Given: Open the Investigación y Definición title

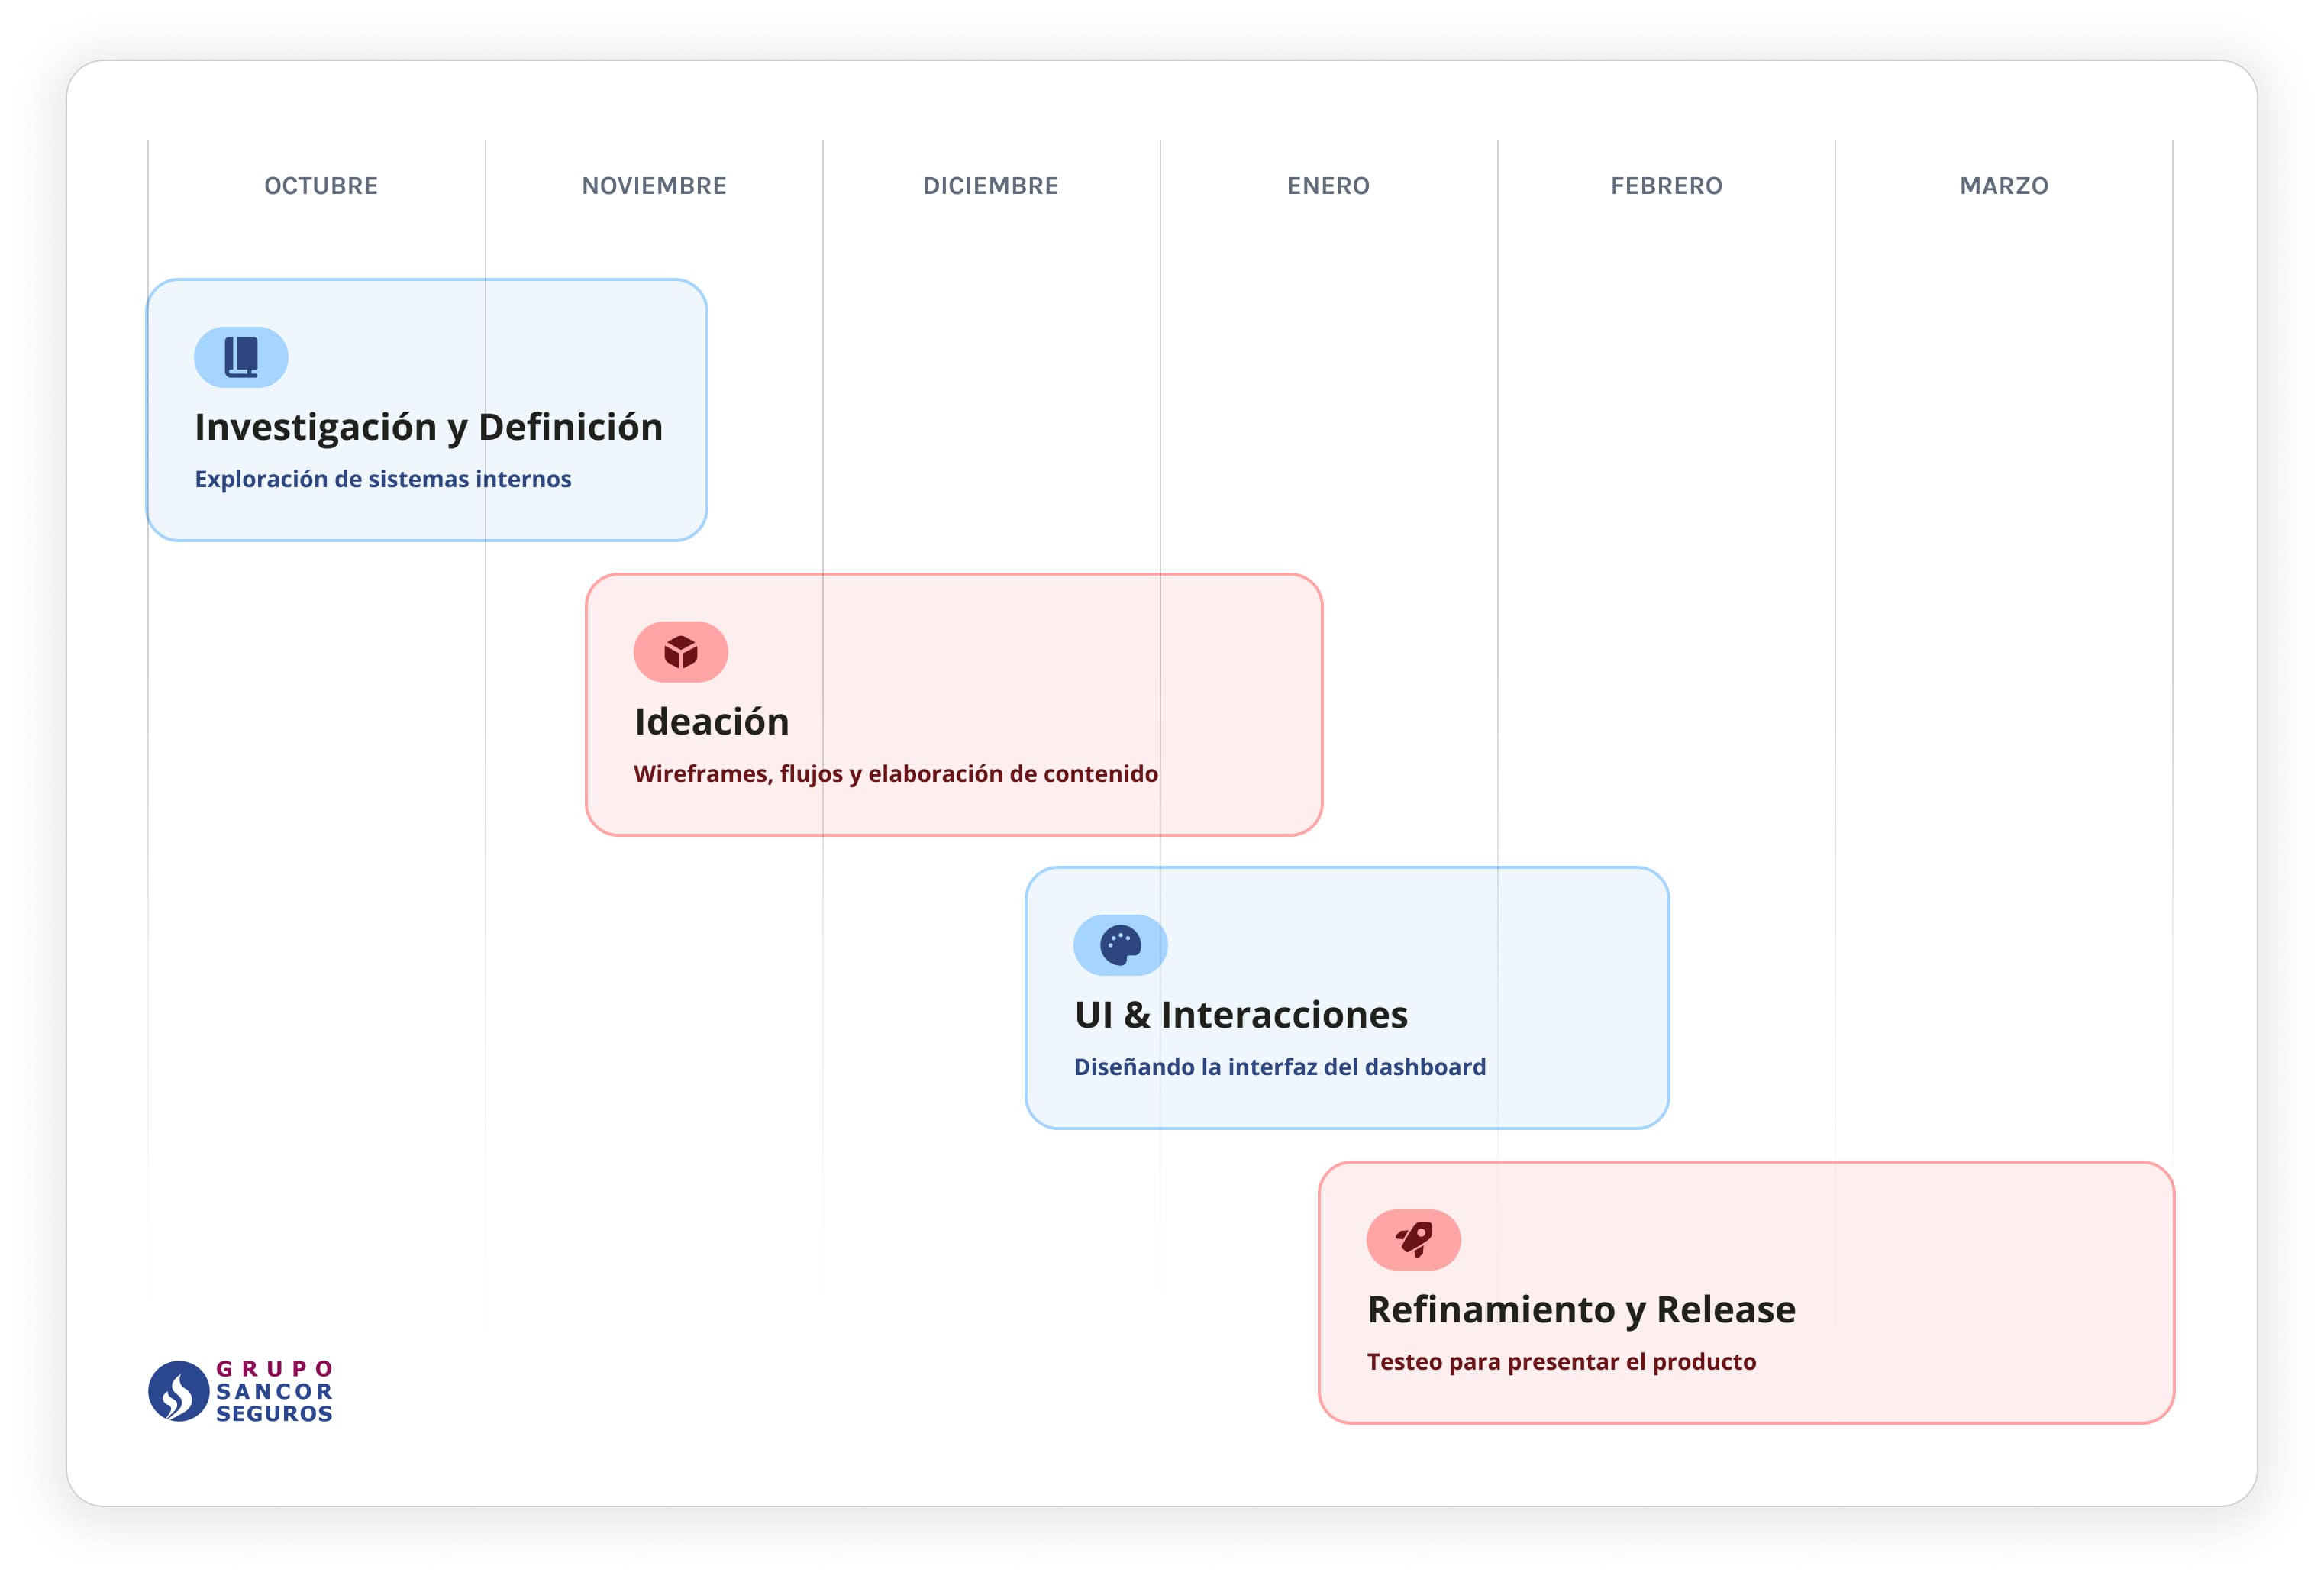Looking at the screenshot, I should 428,427.
